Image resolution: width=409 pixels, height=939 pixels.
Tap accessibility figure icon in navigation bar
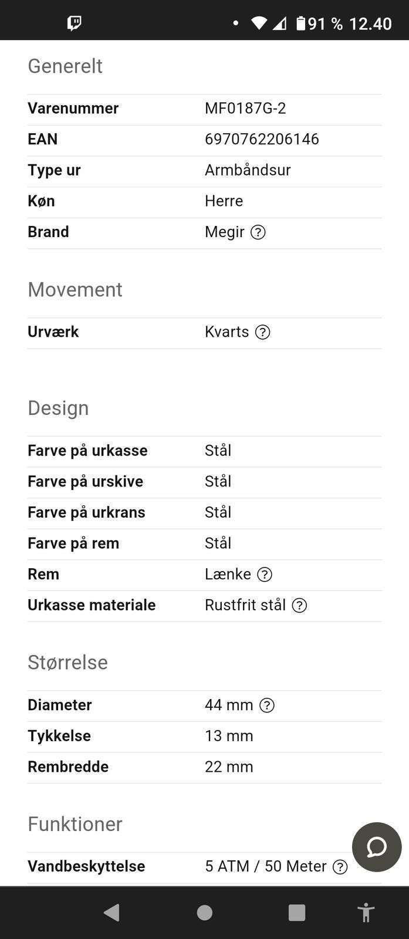[366, 913]
